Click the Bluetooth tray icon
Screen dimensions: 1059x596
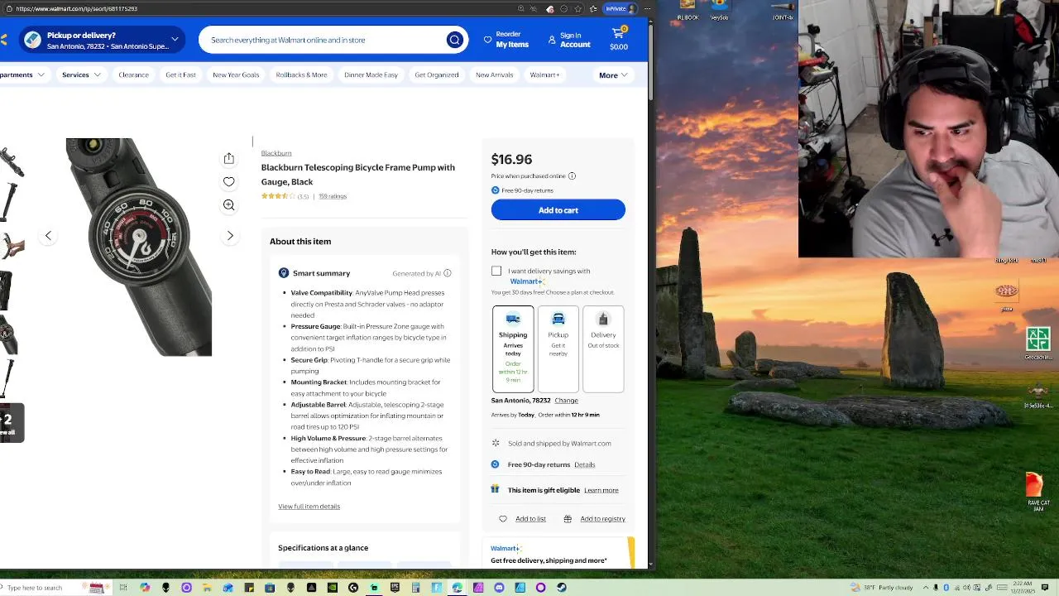[x=946, y=588]
